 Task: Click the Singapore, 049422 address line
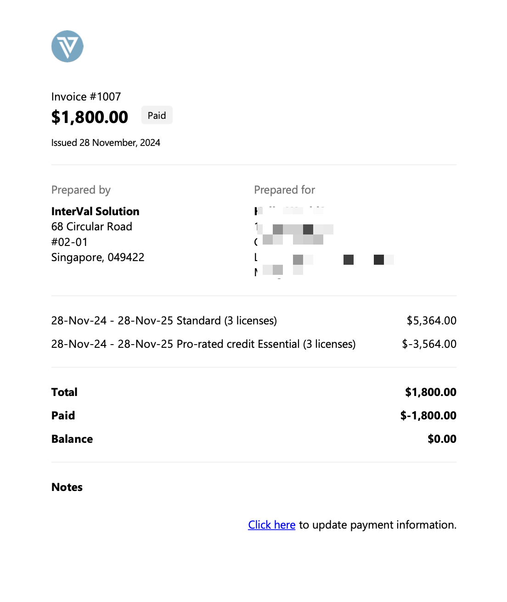pos(98,257)
